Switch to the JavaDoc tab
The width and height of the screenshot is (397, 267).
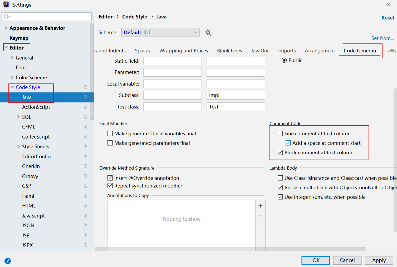[260, 51]
